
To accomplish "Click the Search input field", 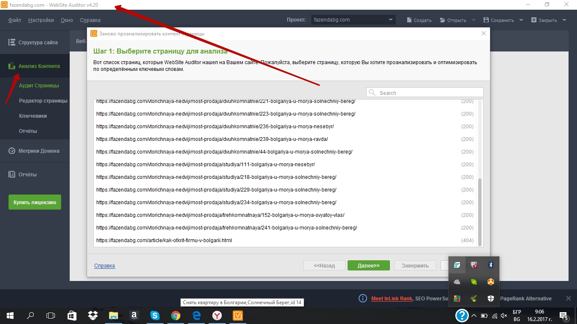I will point(425,93).
